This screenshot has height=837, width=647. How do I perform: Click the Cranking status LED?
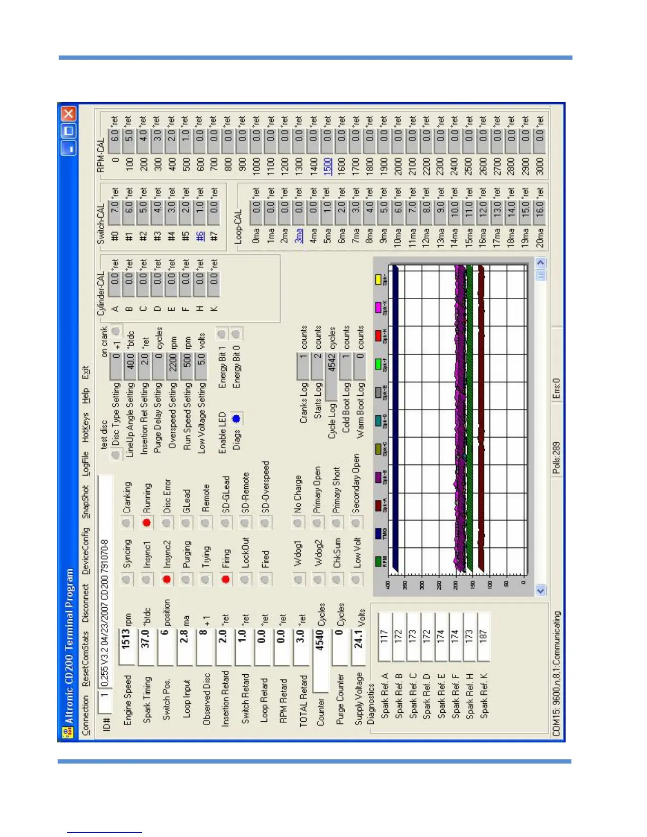(x=126, y=523)
